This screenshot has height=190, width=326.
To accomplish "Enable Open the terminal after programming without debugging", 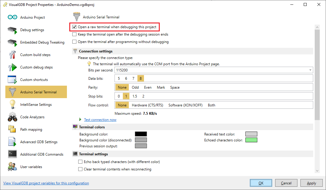I will point(74,42).
